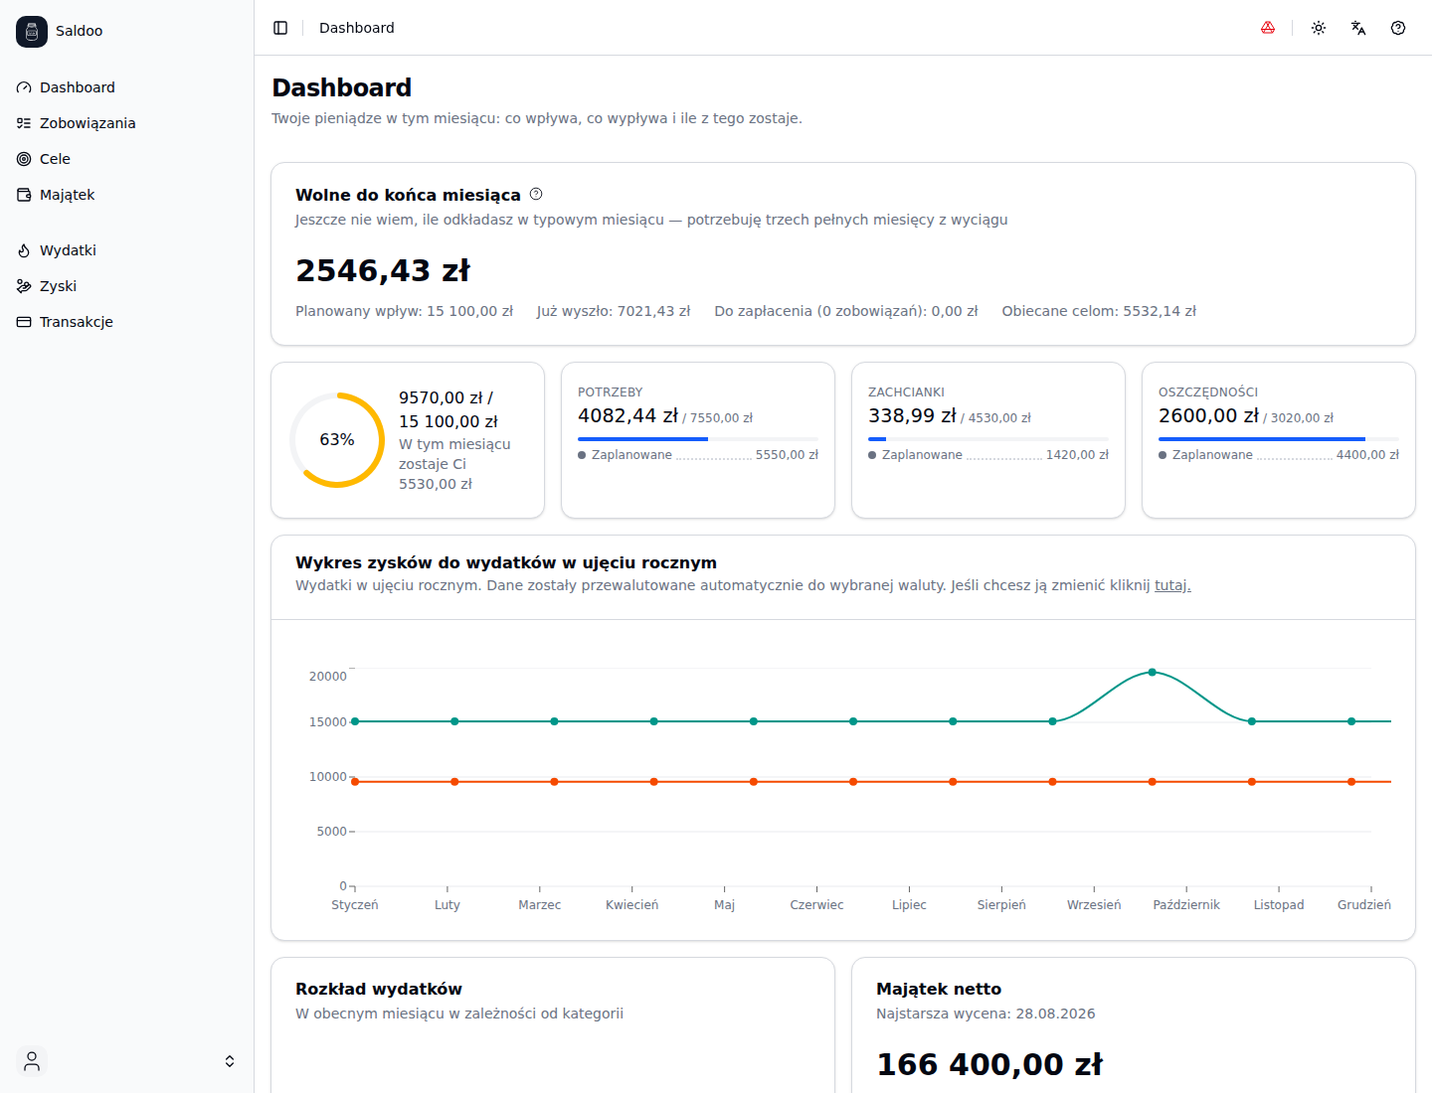Viewport: 1432px width, 1093px height.
Task: Click the 166 400,00 zł net worth value
Action: click(989, 1064)
